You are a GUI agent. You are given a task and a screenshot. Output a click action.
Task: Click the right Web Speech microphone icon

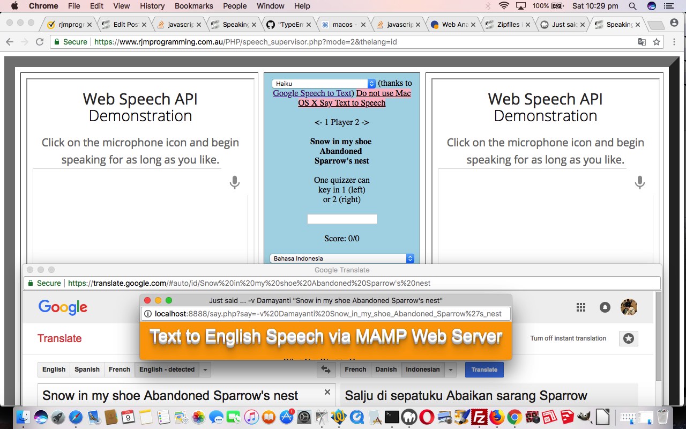click(x=639, y=182)
